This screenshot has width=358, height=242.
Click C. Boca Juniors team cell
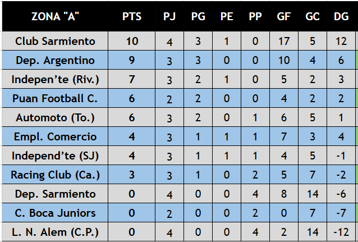click(55, 213)
